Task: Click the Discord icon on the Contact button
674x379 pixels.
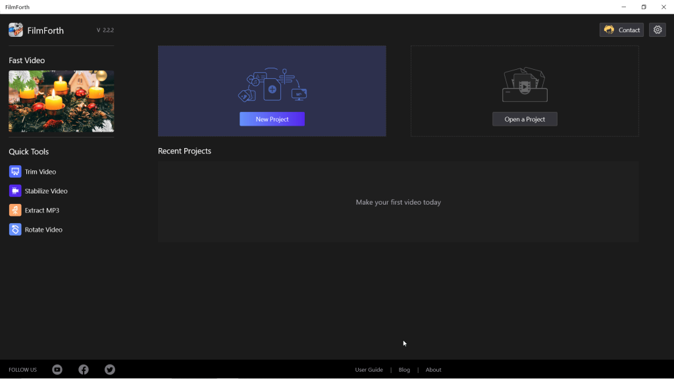Action: (607, 30)
